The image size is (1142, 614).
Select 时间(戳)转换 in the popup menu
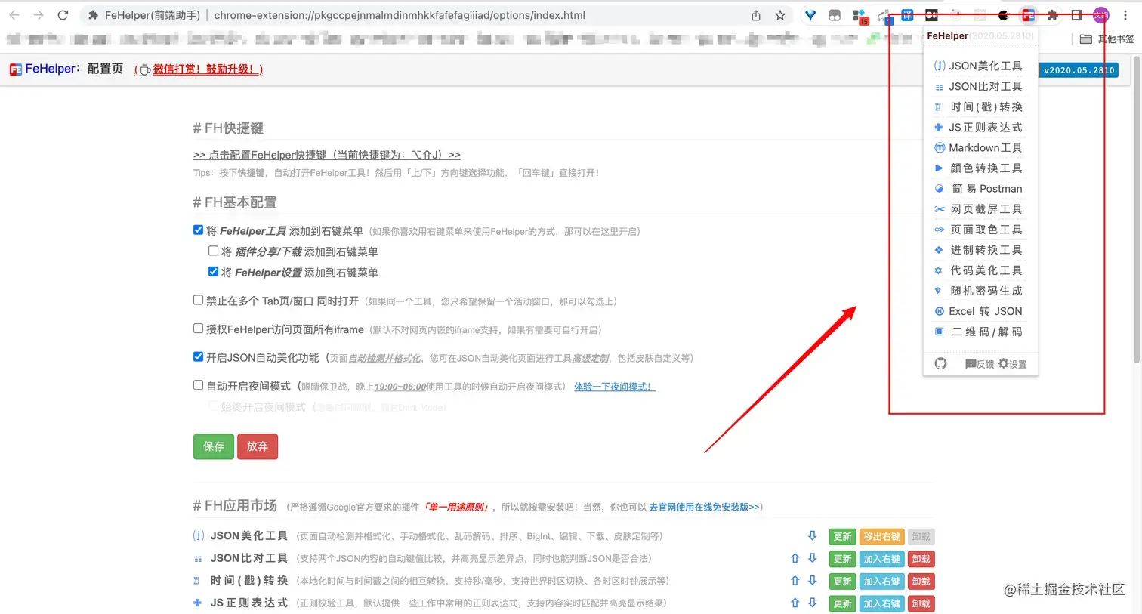coord(979,106)
